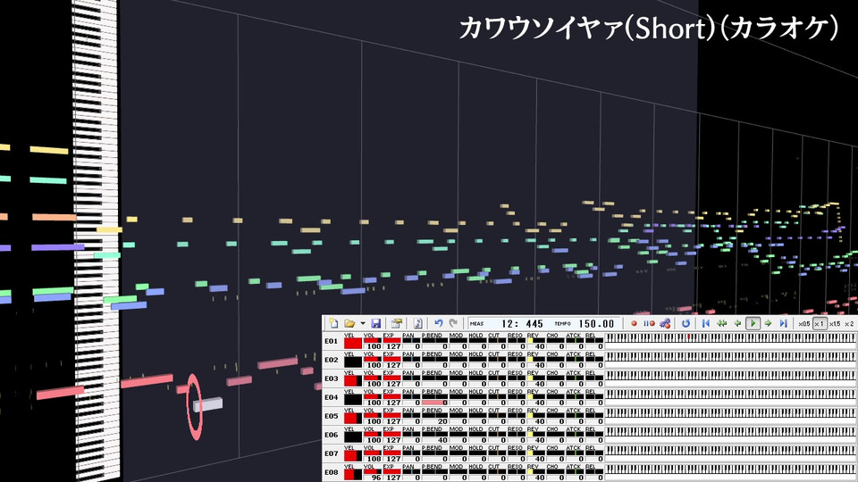Viewport: 858px width, 482px height.
Task: Adjust the E06 P.BEND slider showing 40
Action: click(x=435, y=433)
